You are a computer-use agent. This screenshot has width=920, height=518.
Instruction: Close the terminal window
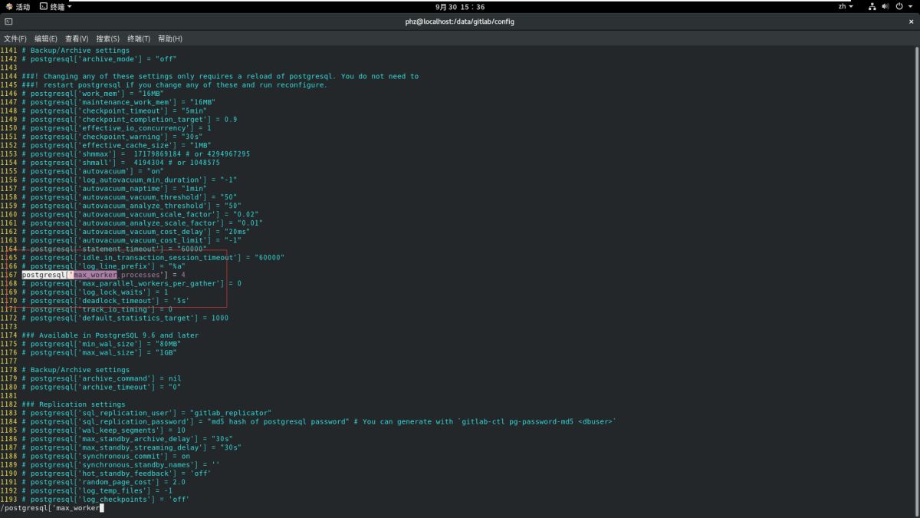[x=911, y=21]
